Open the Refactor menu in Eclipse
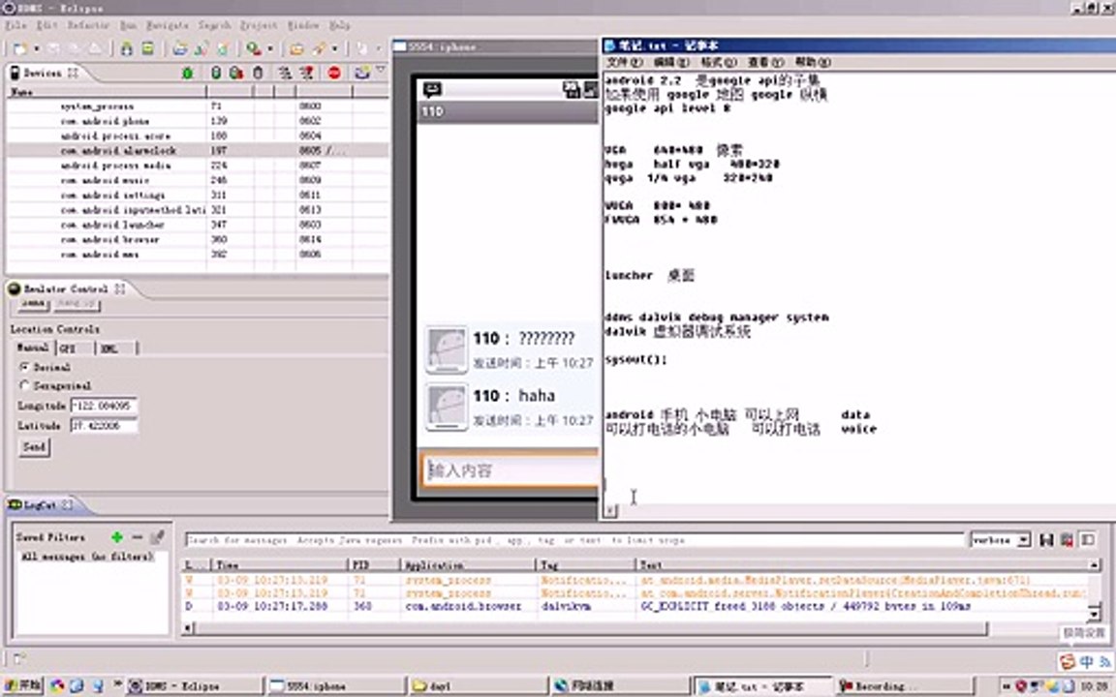This screenshot has width=1116, height=697. coord(88,25)
